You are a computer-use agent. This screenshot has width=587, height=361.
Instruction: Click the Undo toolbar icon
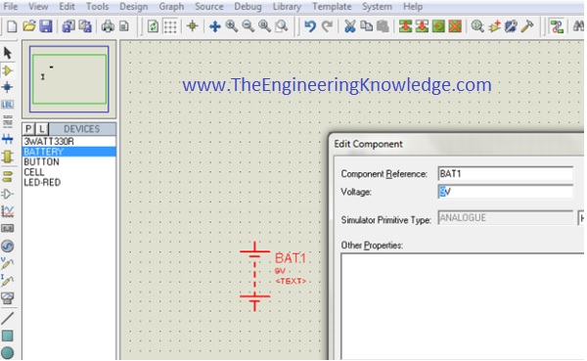(310, 26)
